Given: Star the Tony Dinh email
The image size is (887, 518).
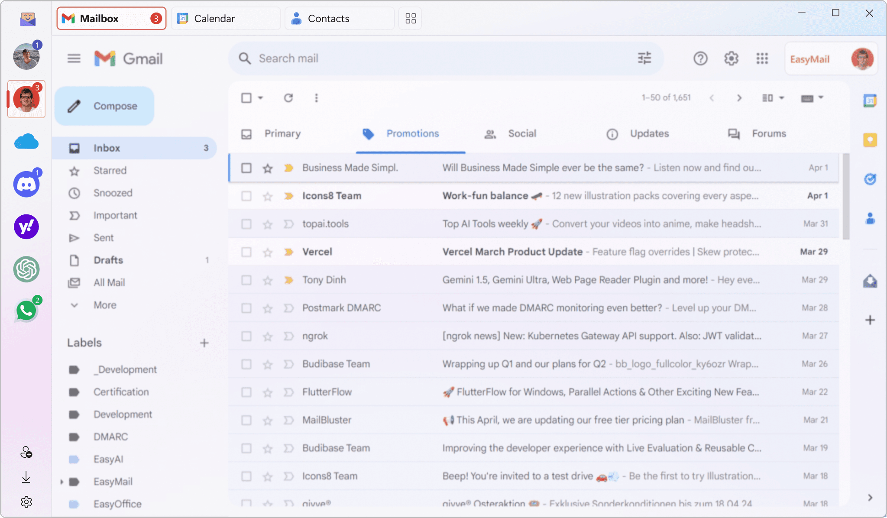Looking at the screenshot, I should 268,280.
